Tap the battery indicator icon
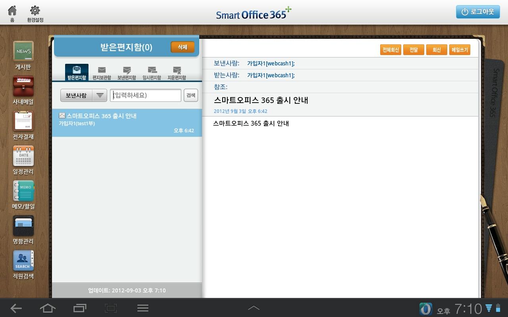 (498, 308)
